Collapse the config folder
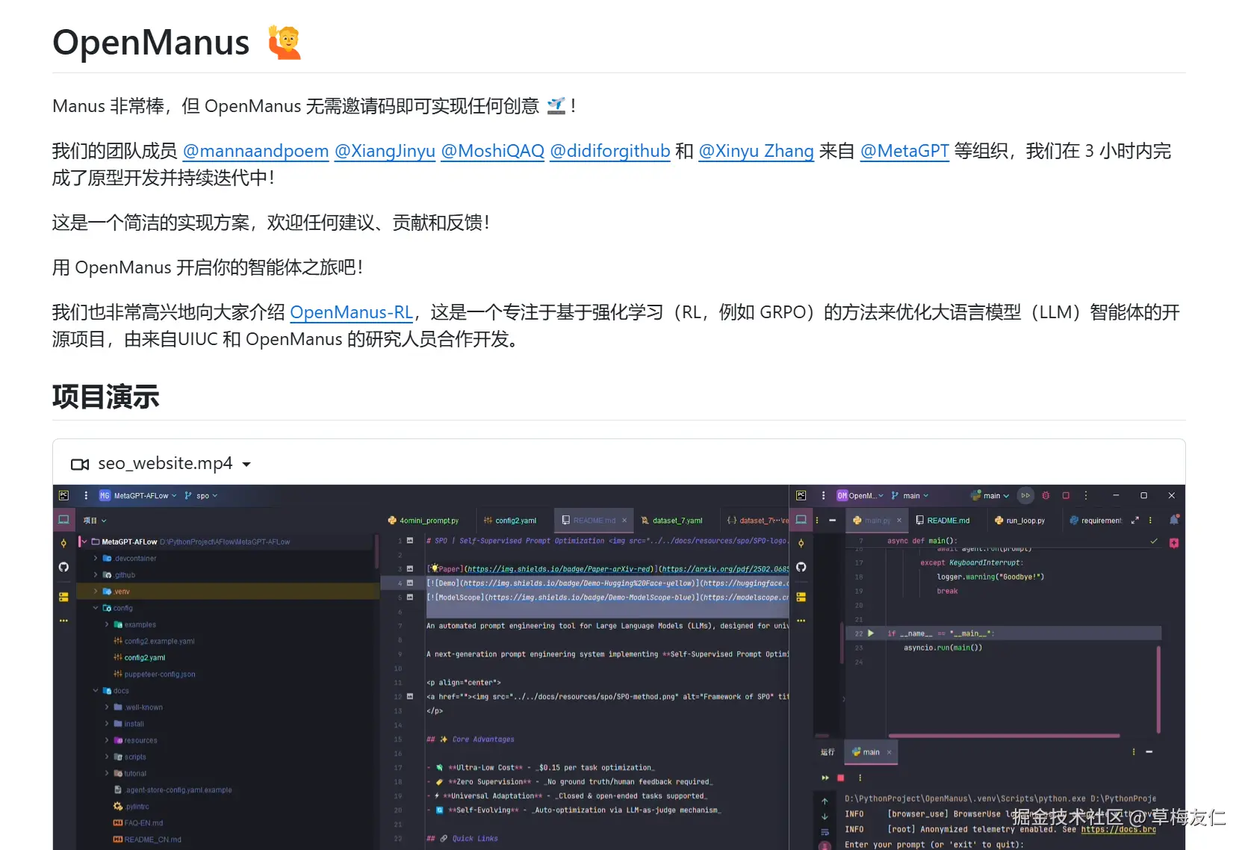 click(96, 608)
